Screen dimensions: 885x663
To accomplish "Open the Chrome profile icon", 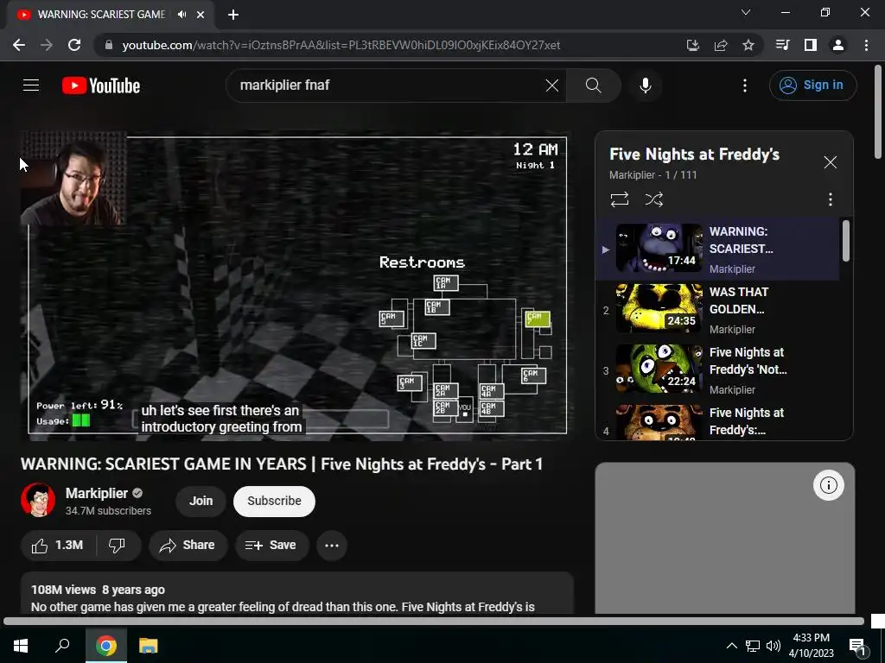I will 838,45.
